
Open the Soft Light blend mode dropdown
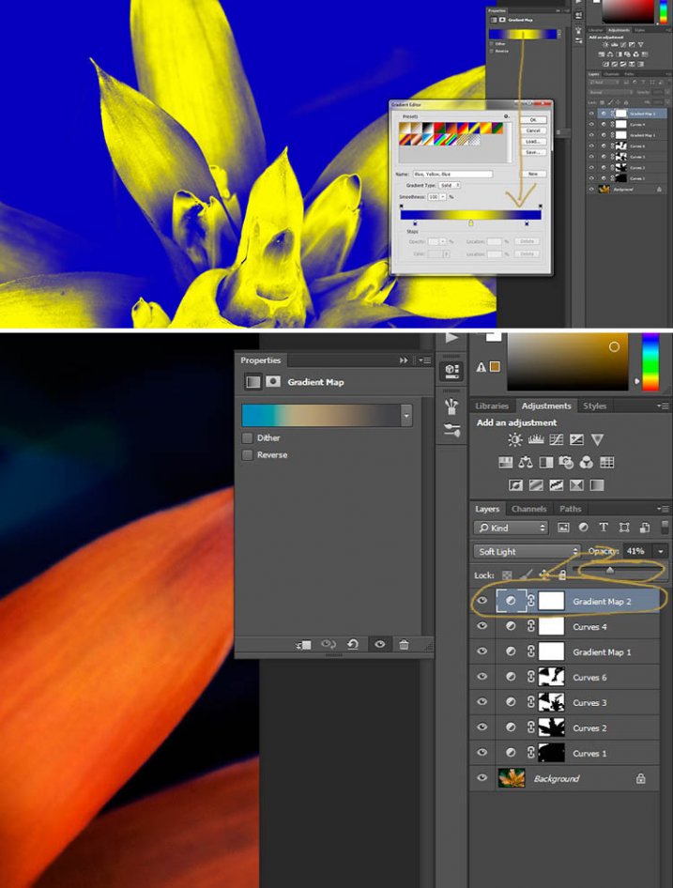(528, 551)
